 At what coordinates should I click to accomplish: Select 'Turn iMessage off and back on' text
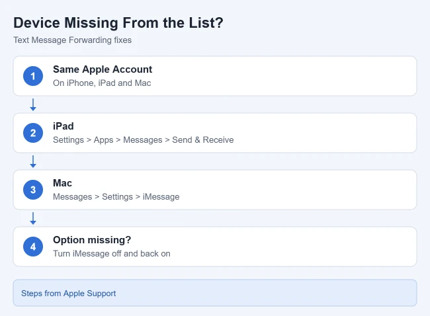point(112,253)
